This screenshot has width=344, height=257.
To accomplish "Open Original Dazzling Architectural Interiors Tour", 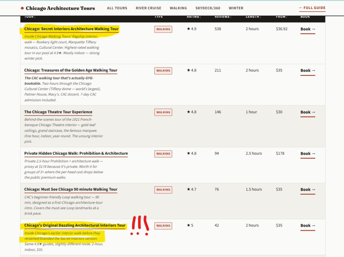I will (75, 225).
